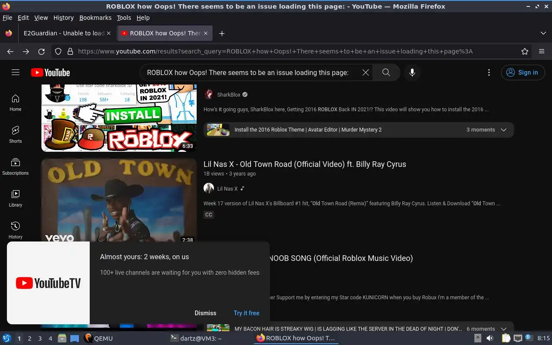This screenshot has width=552, height=345.
Task: Click the Firefox taskbar window entry
Action: pyautogui.click(x=296, y=339)
